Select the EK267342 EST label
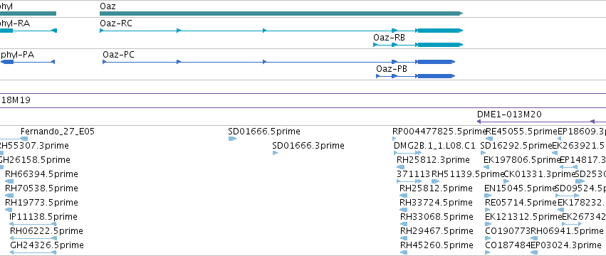The width and height of the screenshot is (606, 256). pyautogui.click(x=584, y=217)
